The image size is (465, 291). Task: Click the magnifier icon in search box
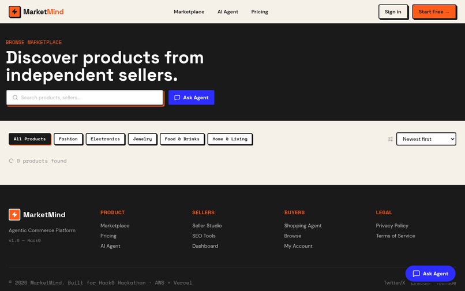click(x=15, y=98)
